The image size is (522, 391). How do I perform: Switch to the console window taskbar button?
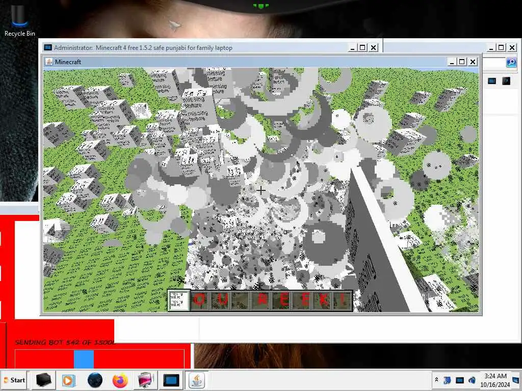coord(171,380)
